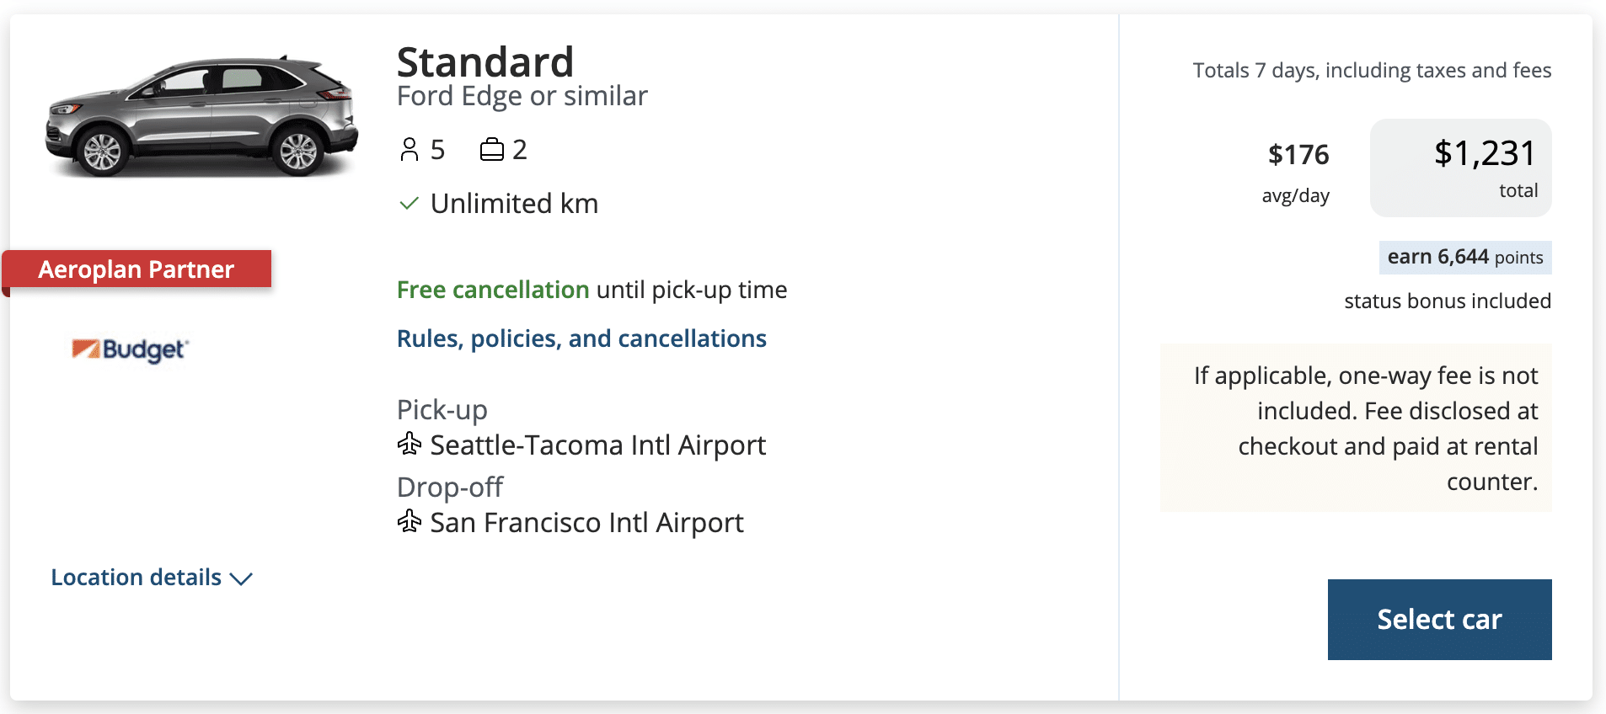This screenshot has height=714, width=1606.
Task: Click the earn 6,644 points badge
Action: 1464,258
